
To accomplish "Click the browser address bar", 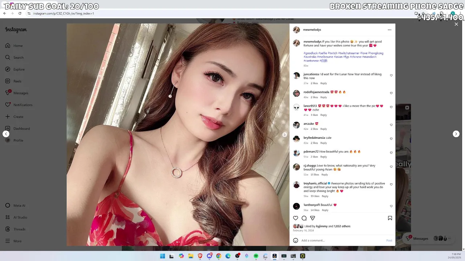I will [218, 13].
